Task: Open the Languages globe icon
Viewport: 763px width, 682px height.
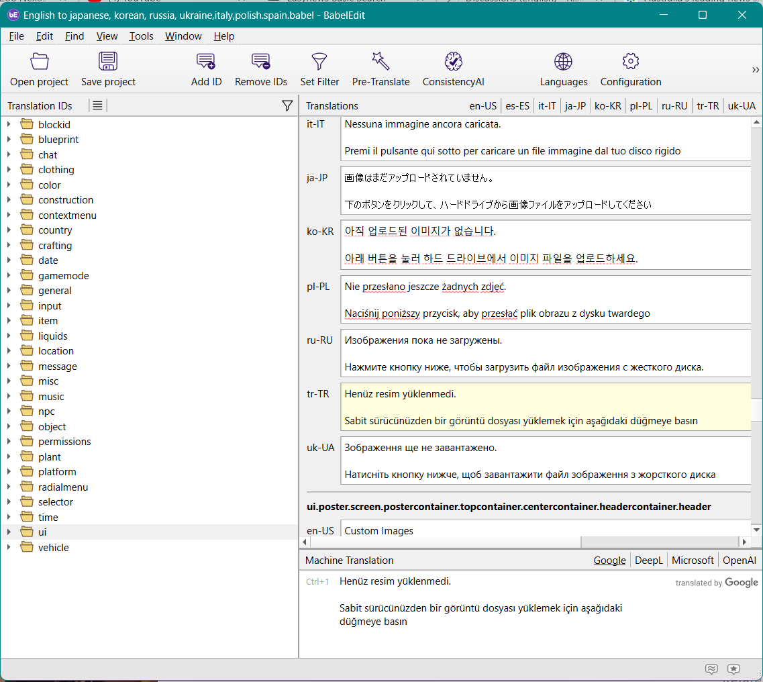Action: [563, 62]
